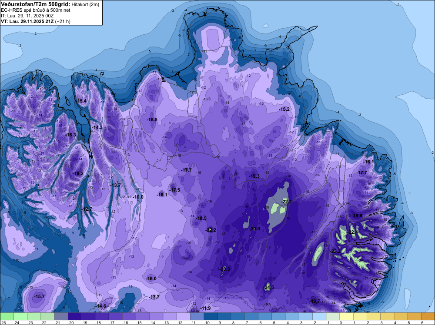Click the -15.7 temperature value
The width and height of the screenshot is (435, 325).
coord(39,296)
